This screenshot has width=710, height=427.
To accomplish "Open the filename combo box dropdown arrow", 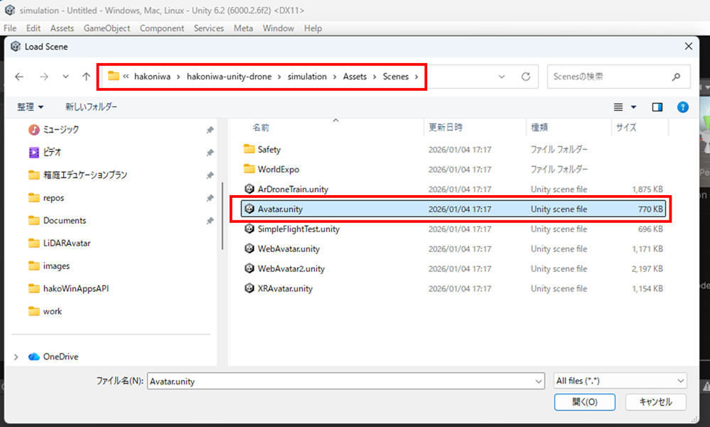I will tap(539, 382).
